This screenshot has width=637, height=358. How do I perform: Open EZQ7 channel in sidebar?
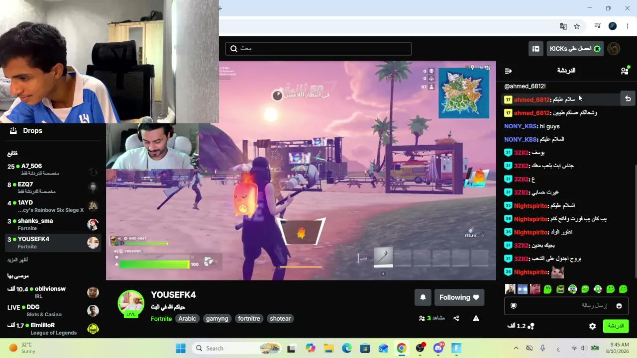[53, 187]
